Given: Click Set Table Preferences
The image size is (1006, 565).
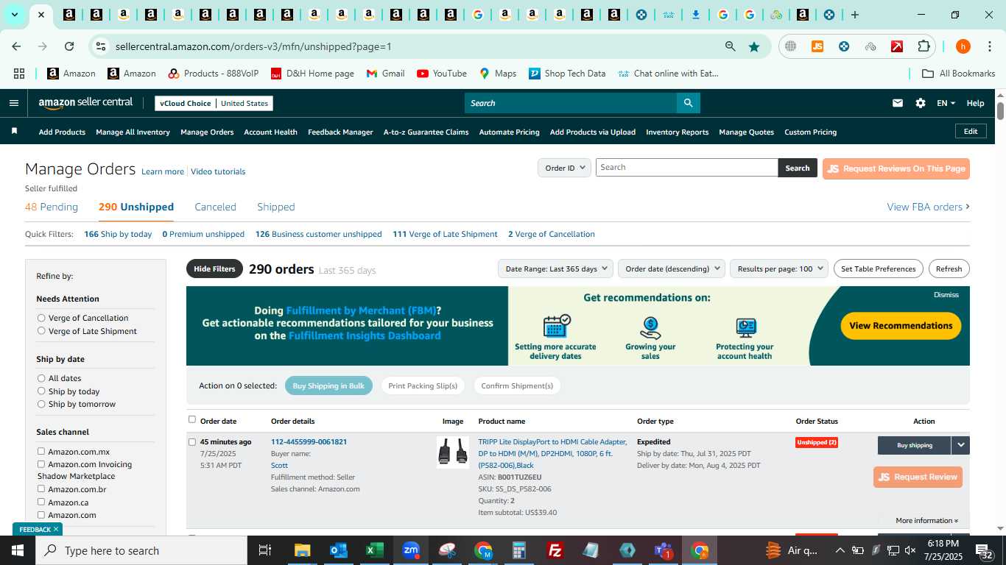Looking at the screenshot, I should click(878, 269).
